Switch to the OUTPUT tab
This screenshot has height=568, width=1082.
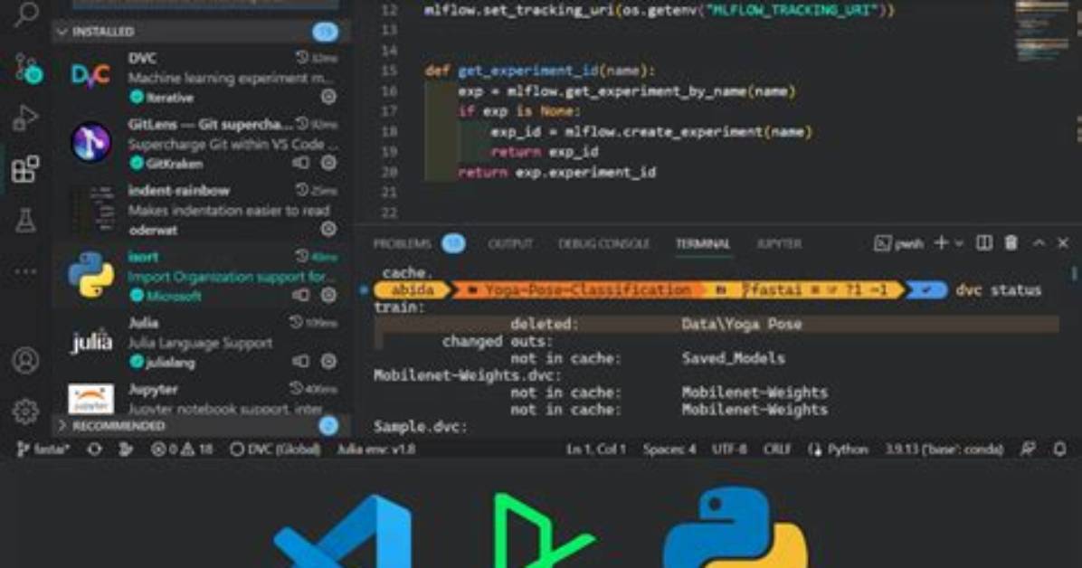(510, 243)
